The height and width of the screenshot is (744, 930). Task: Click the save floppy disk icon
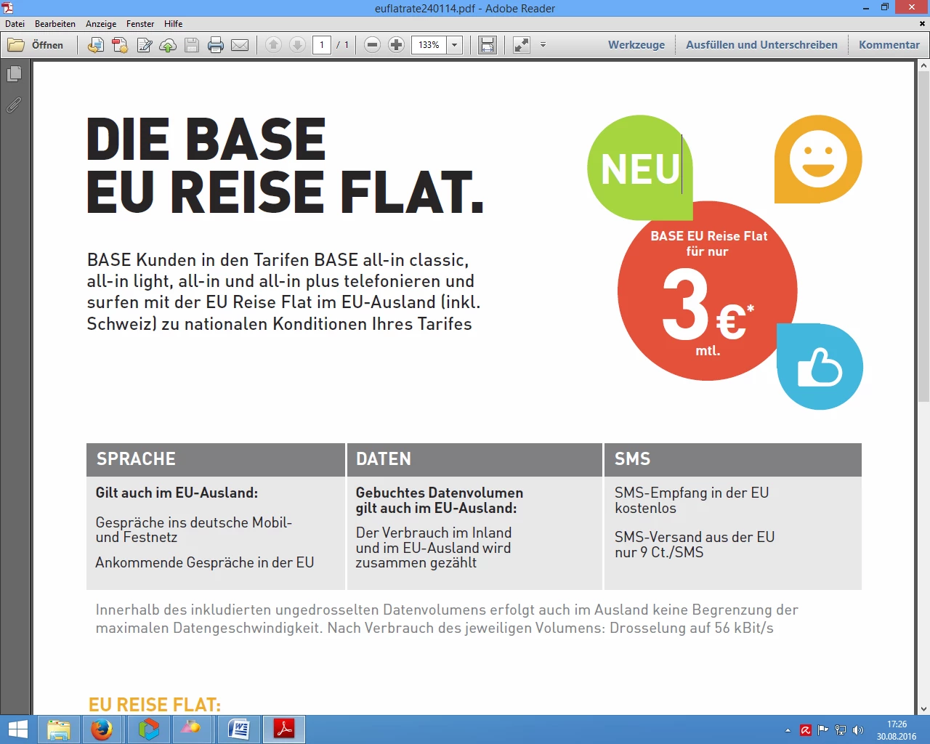[192, 45]
